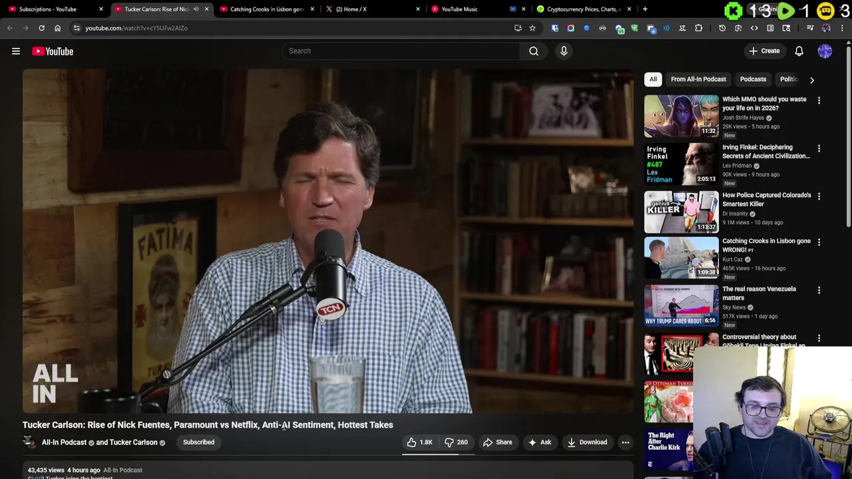Open options for The real reason Venezuela video

click(x=819, y=290)
